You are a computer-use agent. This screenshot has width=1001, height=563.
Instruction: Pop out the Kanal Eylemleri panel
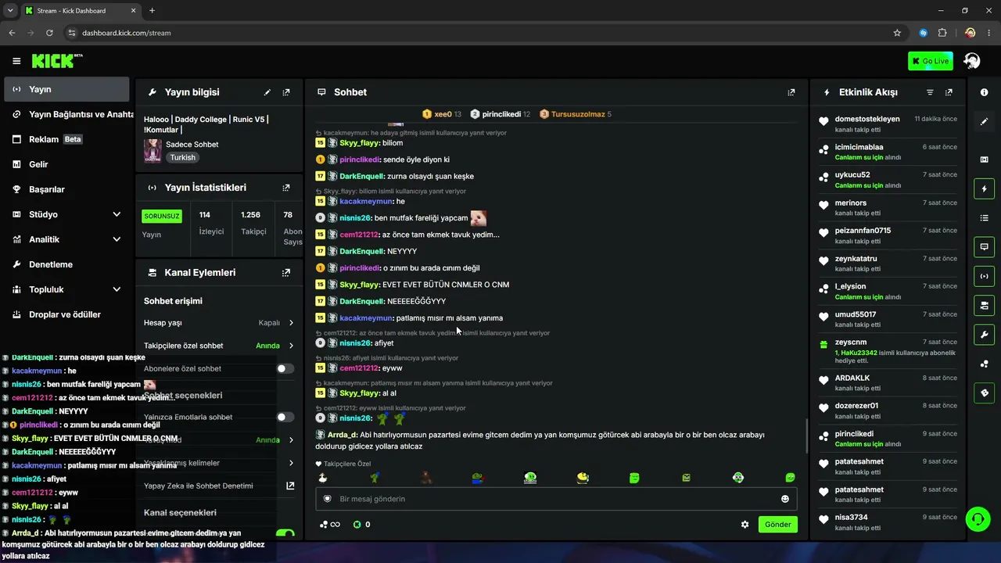286,273
